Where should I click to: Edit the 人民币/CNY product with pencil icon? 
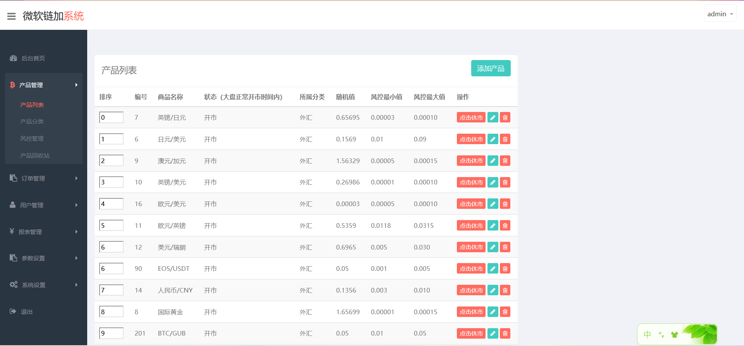point(493,290)
